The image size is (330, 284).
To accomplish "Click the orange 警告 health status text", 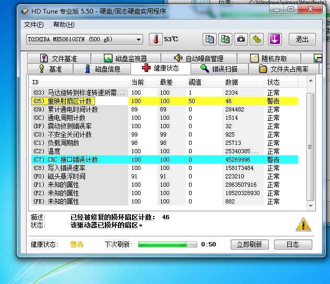I will (x=77, y=244).
